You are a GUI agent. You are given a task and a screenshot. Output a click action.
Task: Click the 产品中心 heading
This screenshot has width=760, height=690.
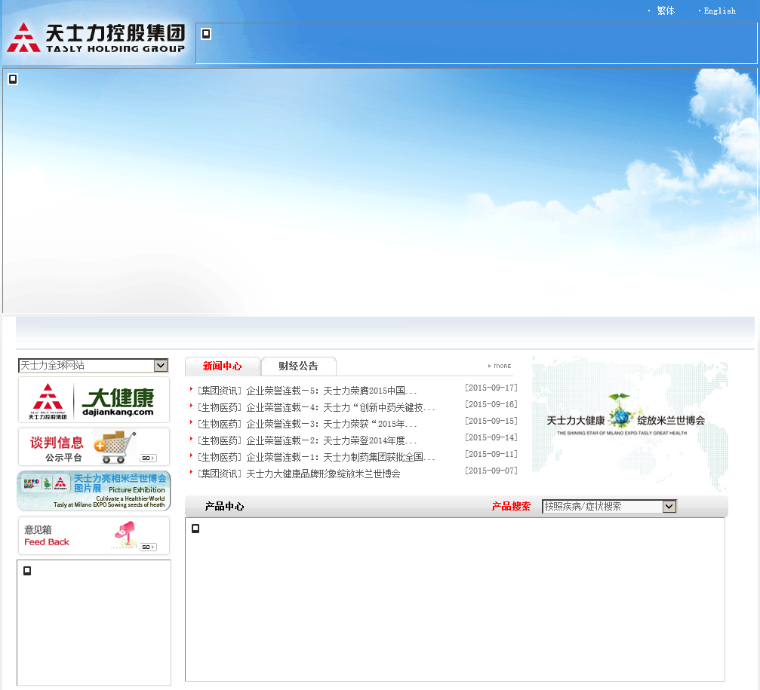click(x=224, y=507)
